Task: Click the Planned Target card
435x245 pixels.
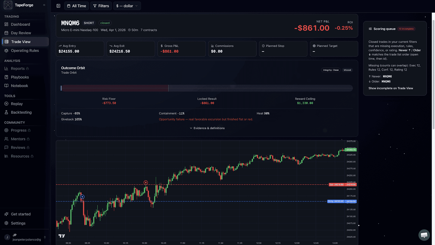Action: [334, 49]
